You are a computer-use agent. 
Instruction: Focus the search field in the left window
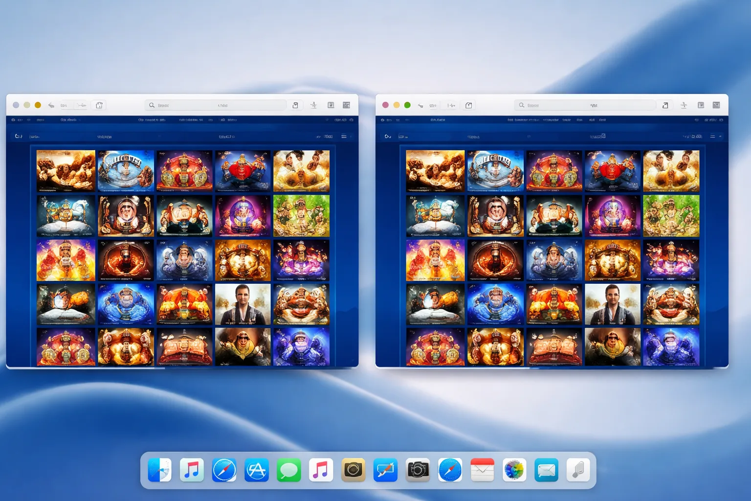click(215, 105)
